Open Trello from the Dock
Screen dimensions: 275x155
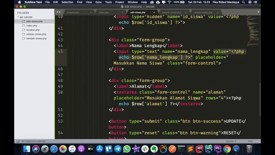click(109, 149)
